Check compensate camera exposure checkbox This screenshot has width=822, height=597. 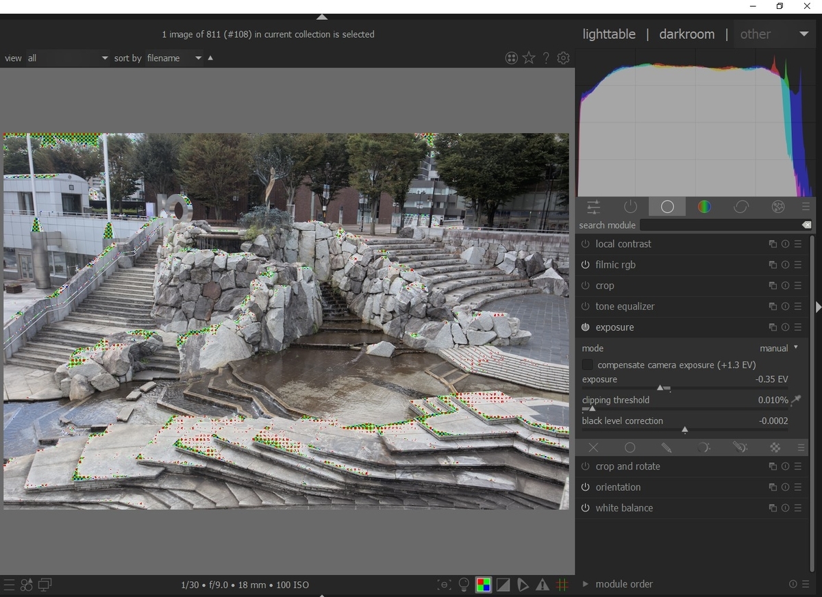[x=587, y=365]
